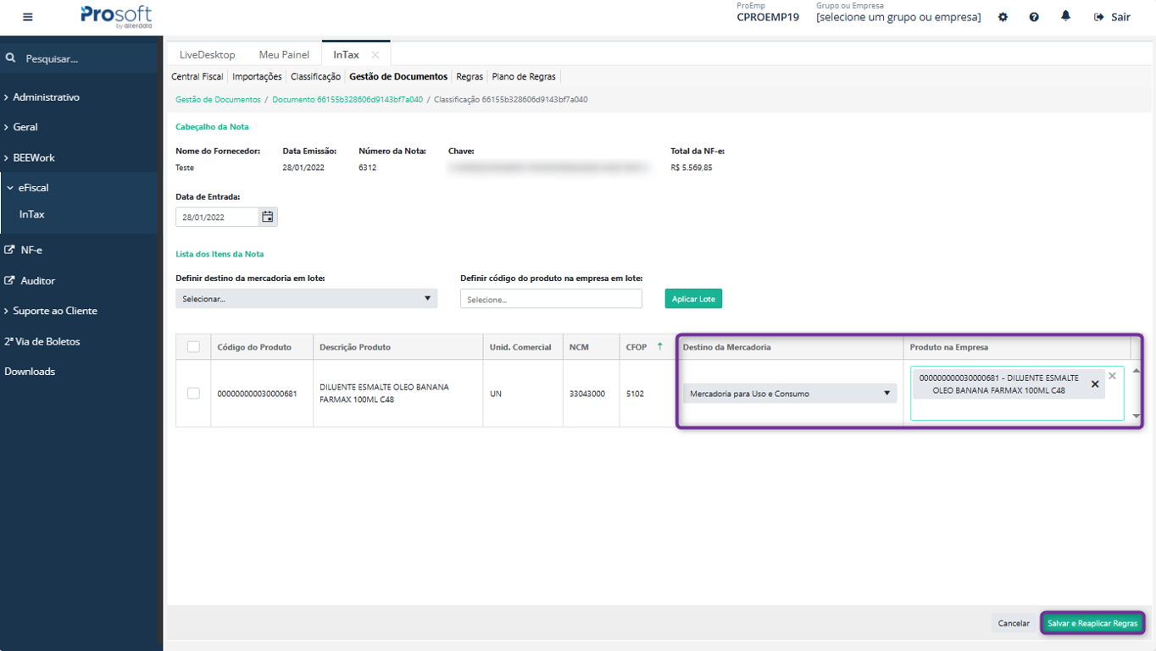This screenshot has height=651, width=1156.
Task: Go to Gestão de Documentos breadcrumb
Action: 218,100
